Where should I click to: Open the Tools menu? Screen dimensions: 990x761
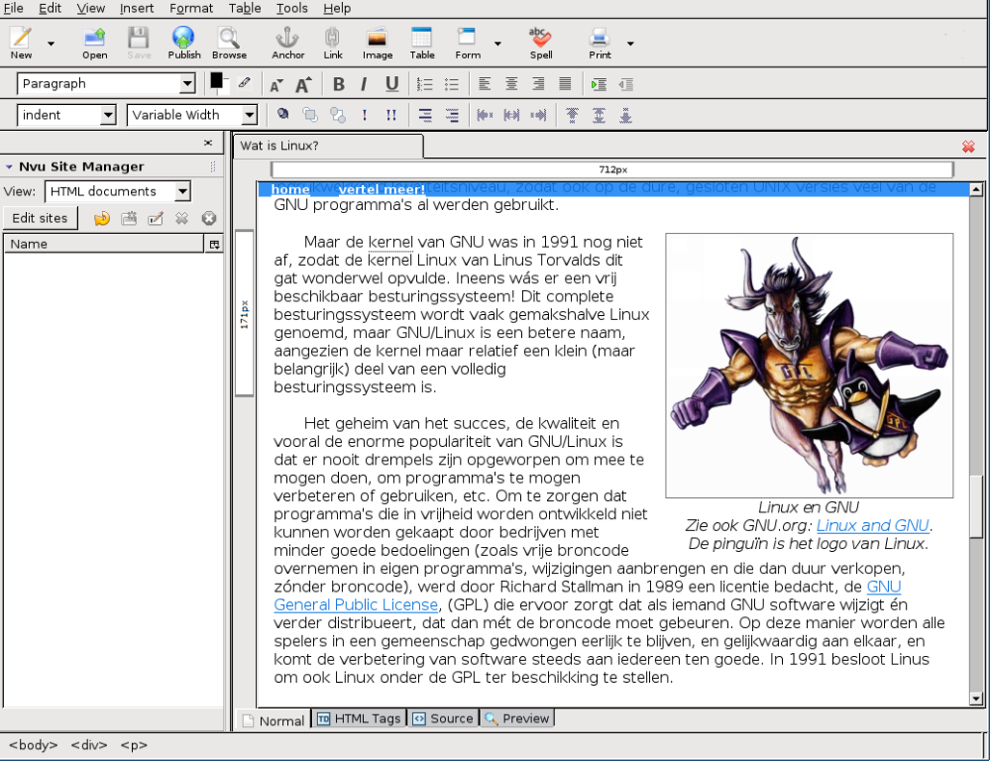(x=291, y=8)
